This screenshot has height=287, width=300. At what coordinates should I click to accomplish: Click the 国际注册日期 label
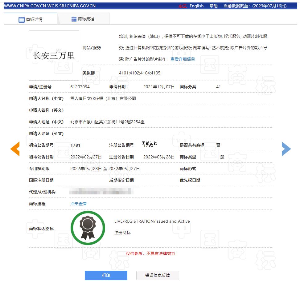point(41,180)
